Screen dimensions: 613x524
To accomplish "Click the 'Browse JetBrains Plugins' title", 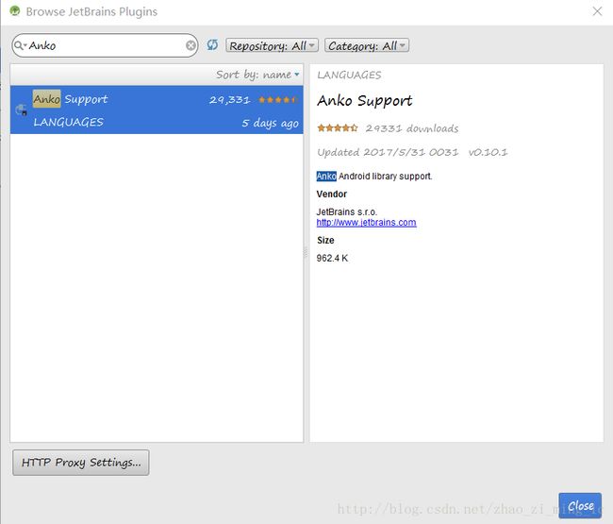I will click(x=91, y=11).
